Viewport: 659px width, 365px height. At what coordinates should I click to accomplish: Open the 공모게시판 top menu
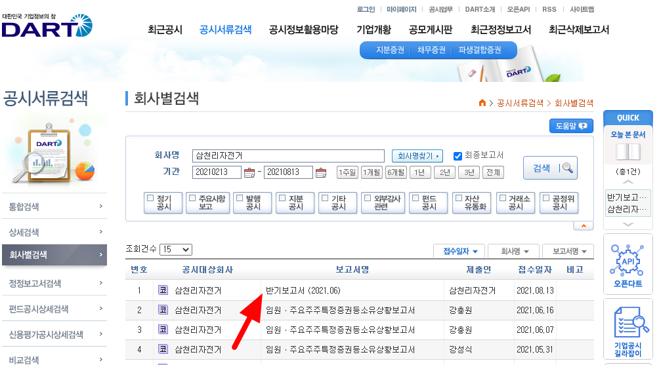[431, 29]
